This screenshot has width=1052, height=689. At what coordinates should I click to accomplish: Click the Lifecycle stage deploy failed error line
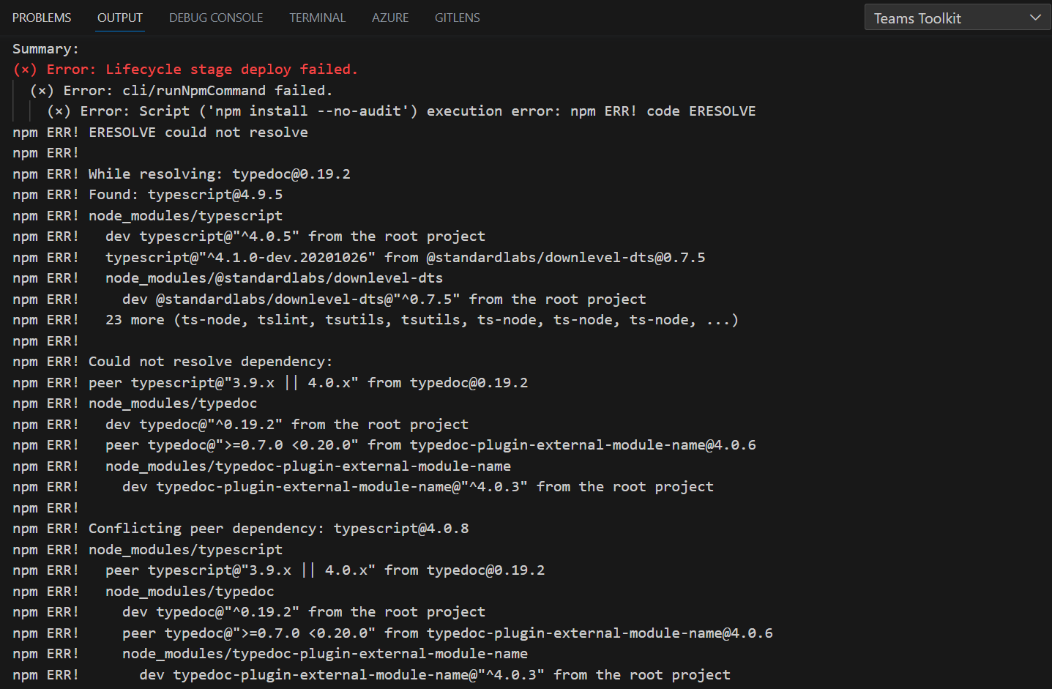pyautogui.click(x=184, y=69)
